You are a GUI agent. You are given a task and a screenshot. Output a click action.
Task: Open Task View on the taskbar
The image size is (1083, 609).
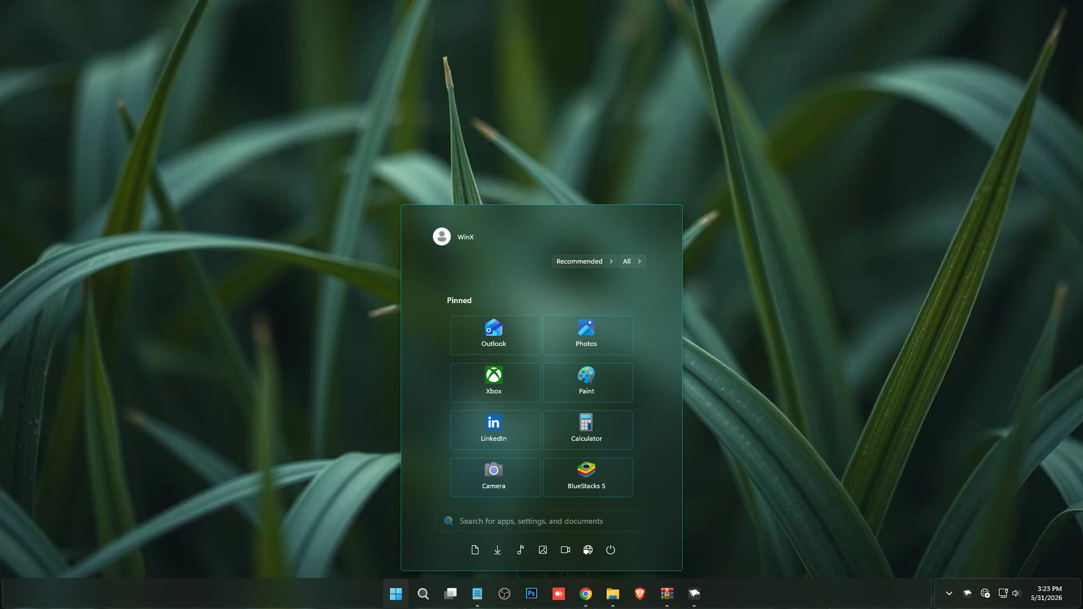(450, 594)
